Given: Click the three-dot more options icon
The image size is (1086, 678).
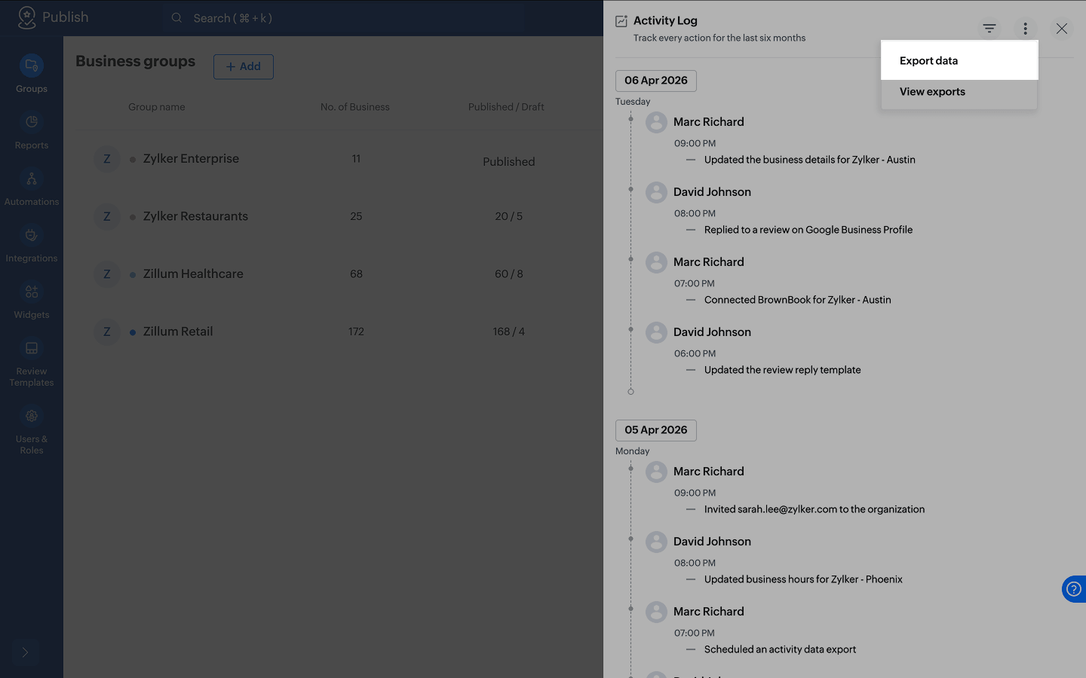Looking at the screenshot, I should tap(1025, 29).
